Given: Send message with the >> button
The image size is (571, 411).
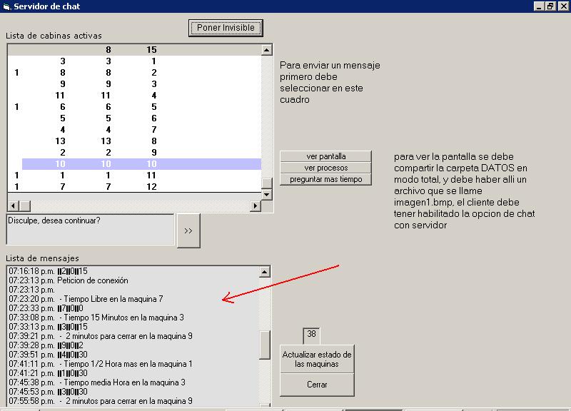Looking at the screenshot, I should pos(188,230).
